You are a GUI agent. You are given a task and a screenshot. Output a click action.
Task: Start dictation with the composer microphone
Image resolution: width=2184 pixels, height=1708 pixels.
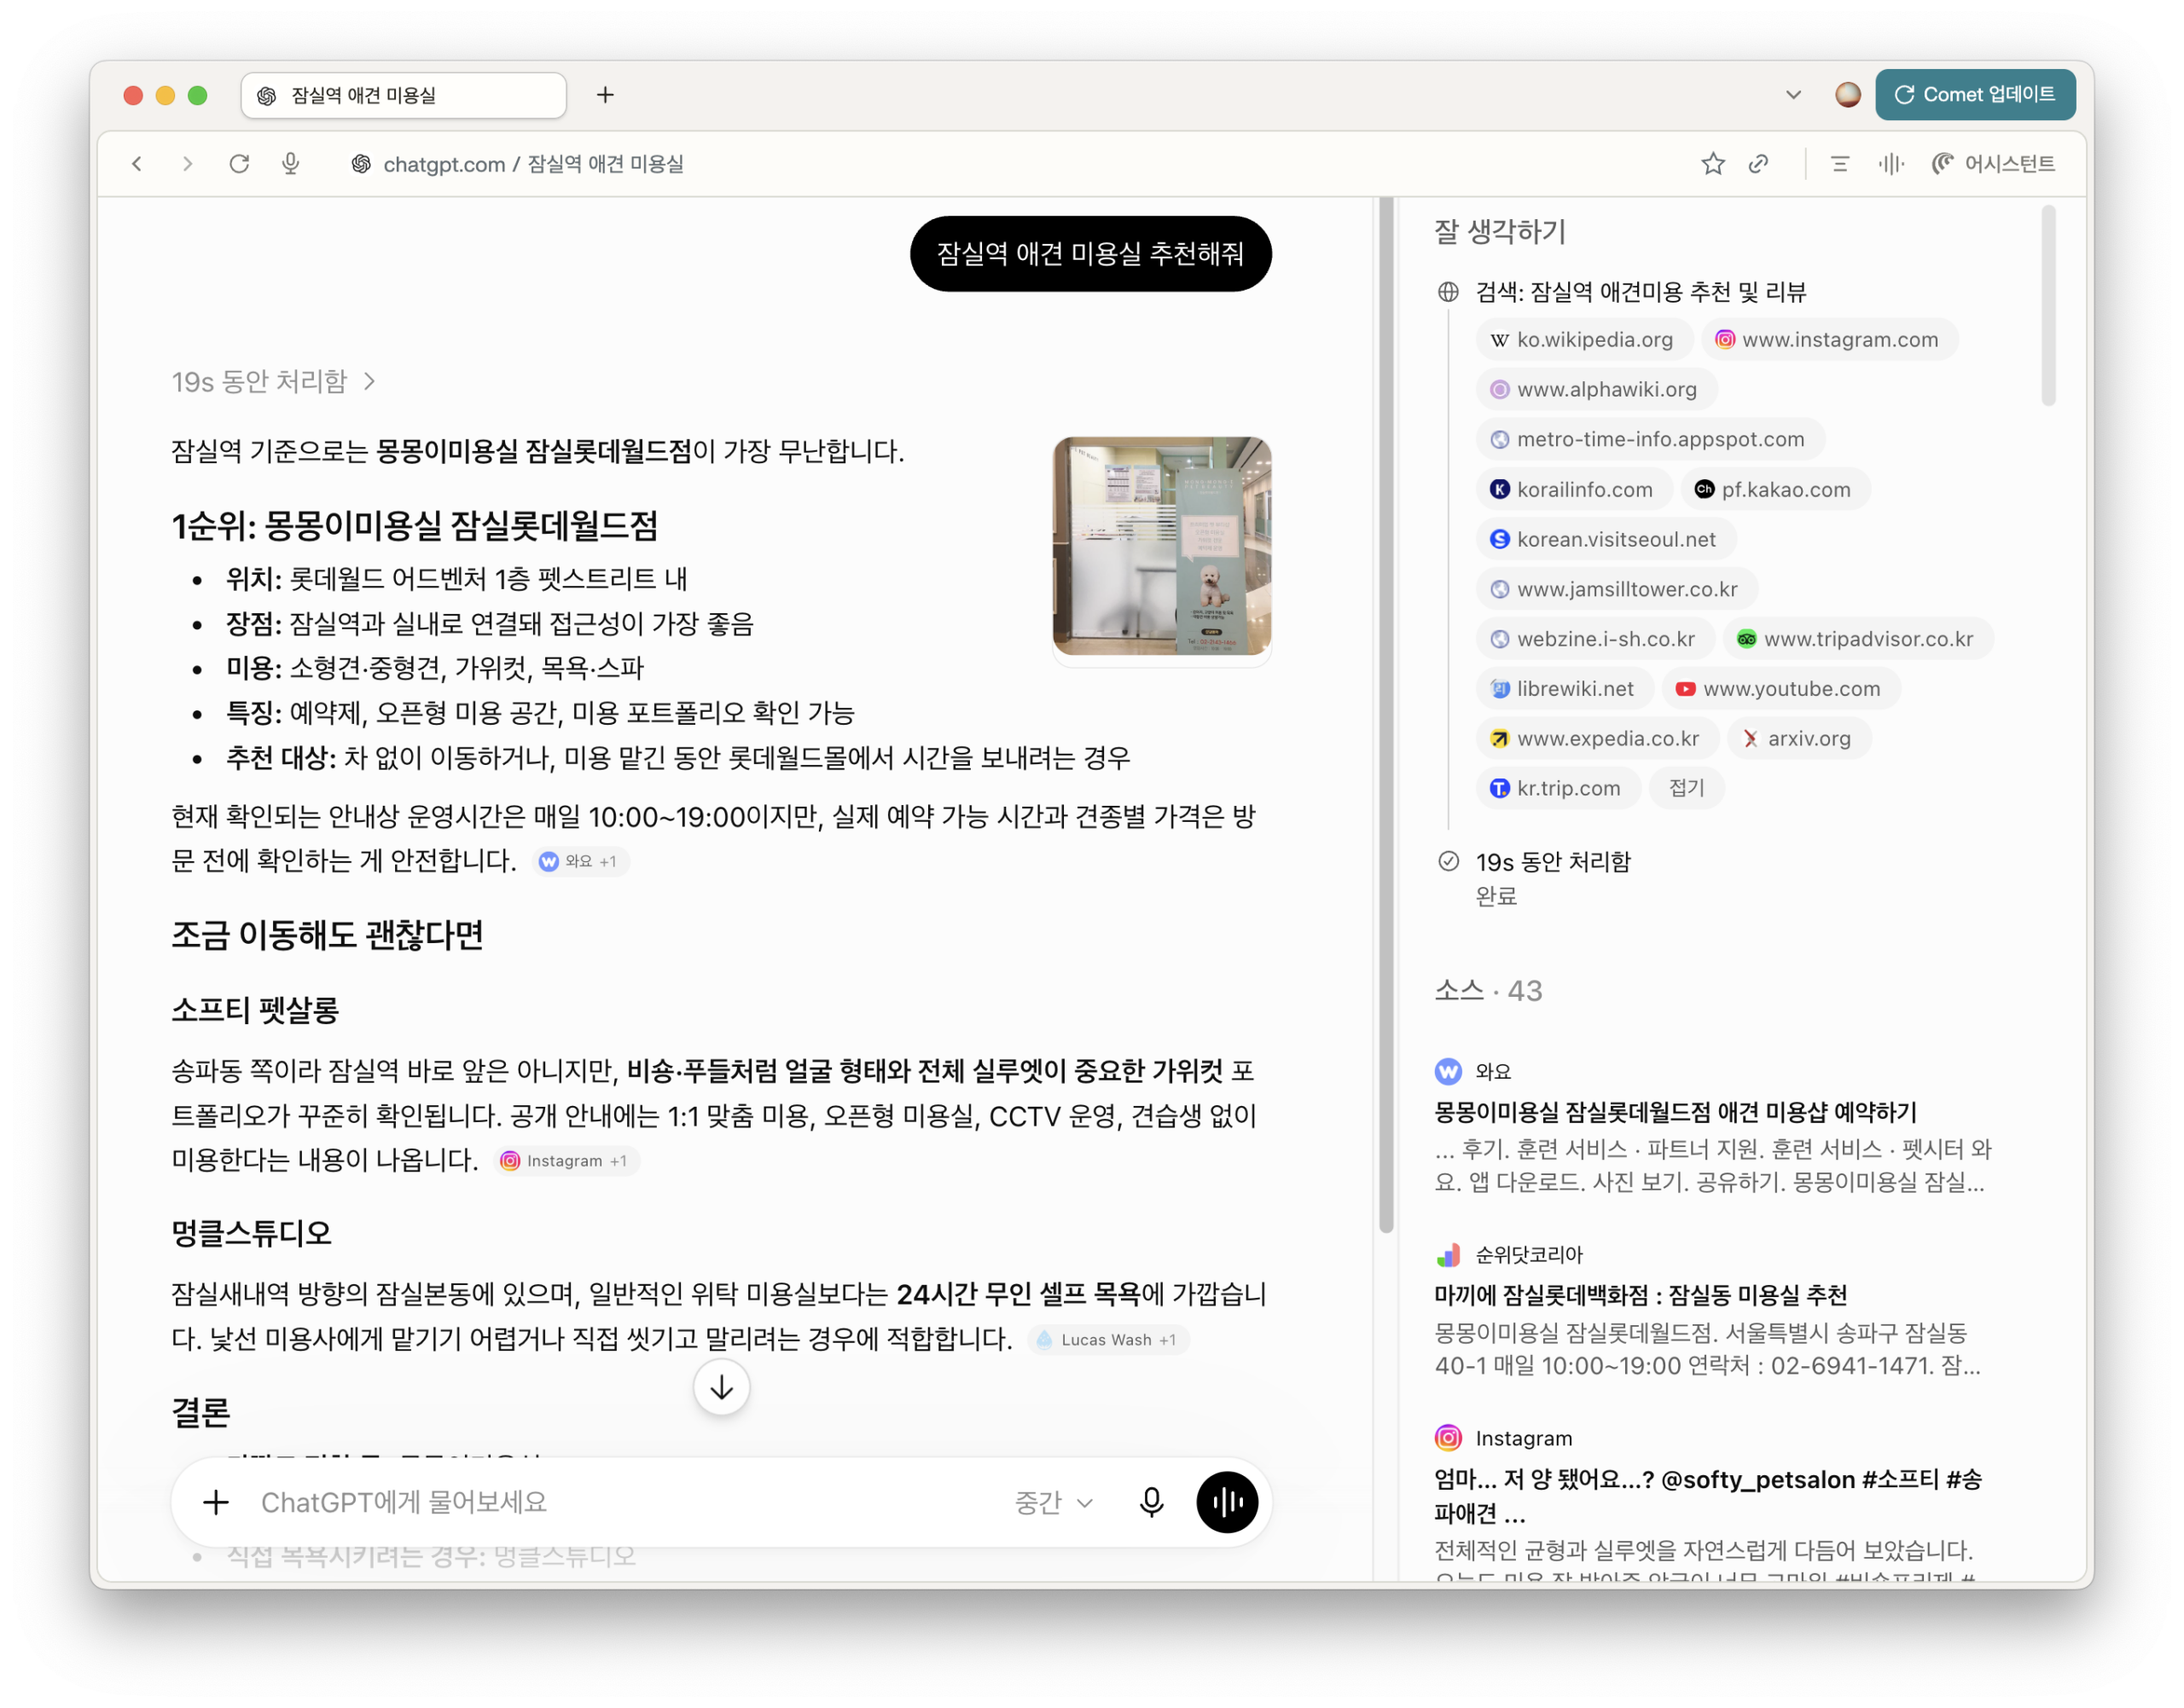(x=1152, y=1502)
